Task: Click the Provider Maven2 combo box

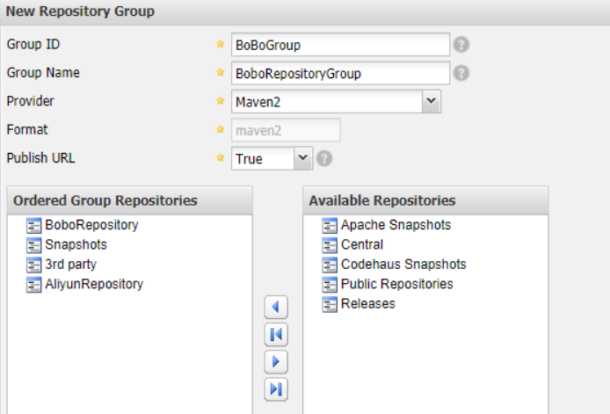Action: coord(327,101)
